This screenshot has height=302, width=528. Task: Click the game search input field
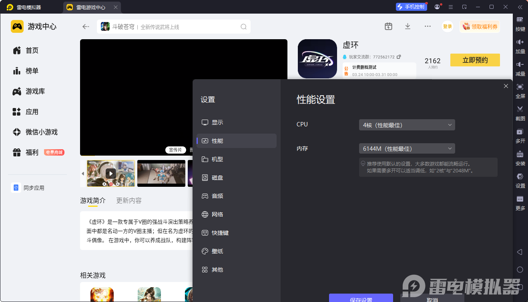188,27
